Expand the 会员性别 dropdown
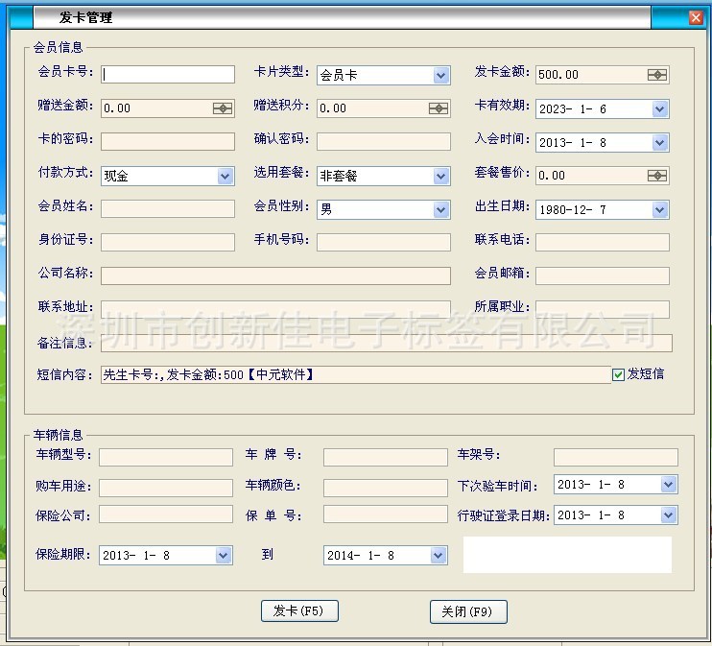The width and height of the screenshot is (712, 646). [440, 209]
